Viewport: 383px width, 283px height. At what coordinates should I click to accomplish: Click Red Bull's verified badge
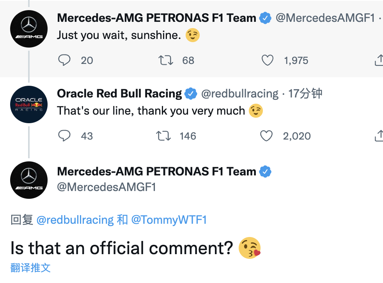click(191, 94)
